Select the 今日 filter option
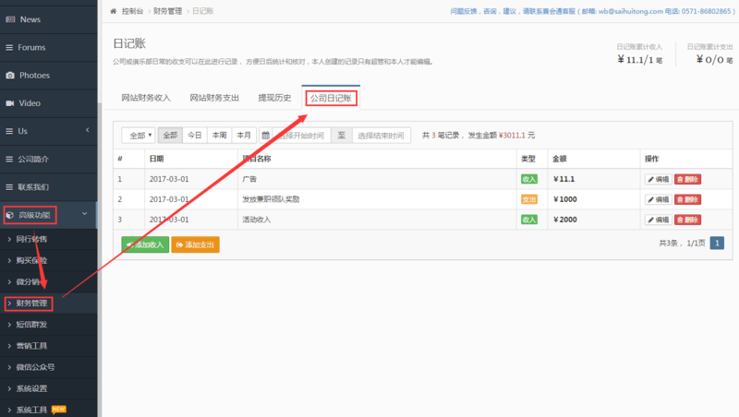This screenshot has width=739, height=417. click(x=195, y=135)
